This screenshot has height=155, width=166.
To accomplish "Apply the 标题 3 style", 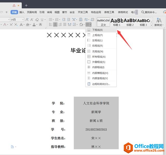I will click(x=143, y=22).
